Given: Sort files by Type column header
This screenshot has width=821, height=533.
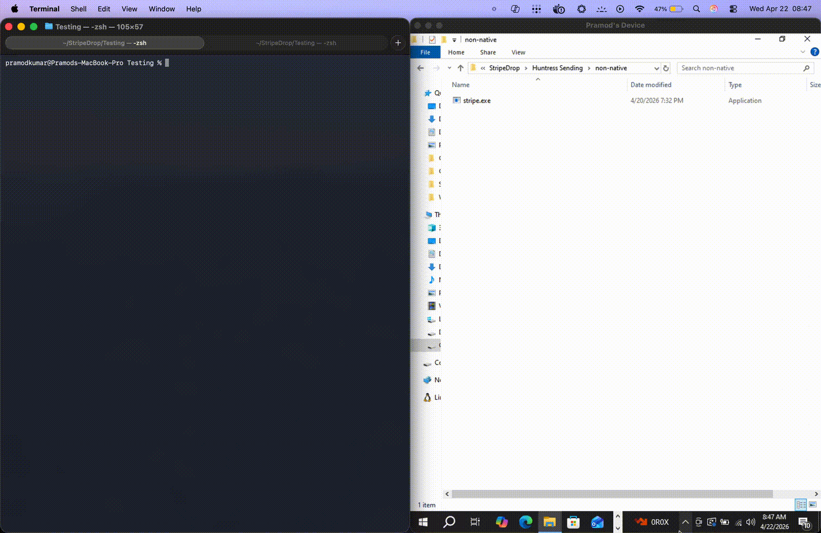Looking at the screenshot, I should click(x=735, y=85).
